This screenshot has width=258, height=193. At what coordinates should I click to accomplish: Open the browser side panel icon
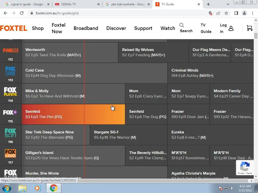(236, 13)
